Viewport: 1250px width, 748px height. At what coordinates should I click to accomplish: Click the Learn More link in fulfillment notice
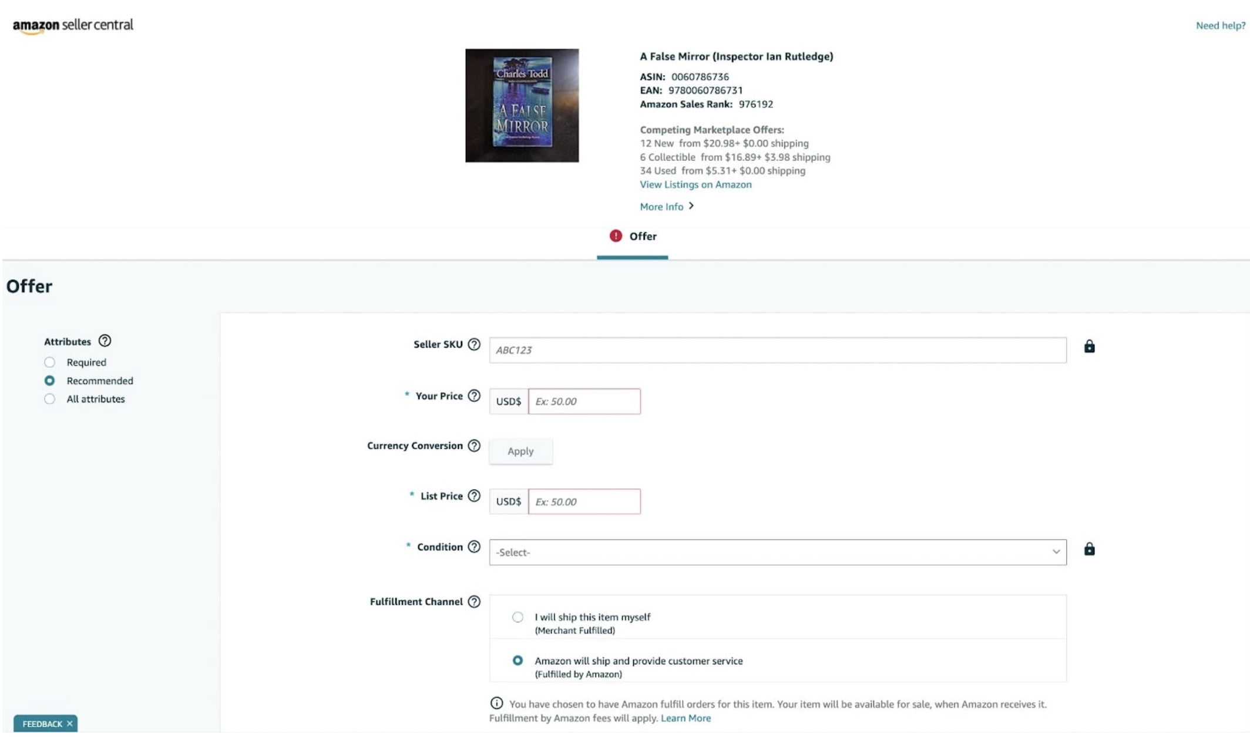[685, 717]
